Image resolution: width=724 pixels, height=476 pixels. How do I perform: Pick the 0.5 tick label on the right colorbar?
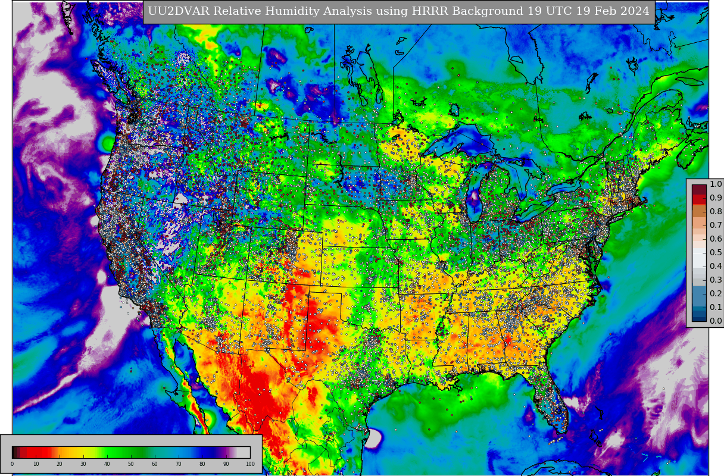coord(716,253)
